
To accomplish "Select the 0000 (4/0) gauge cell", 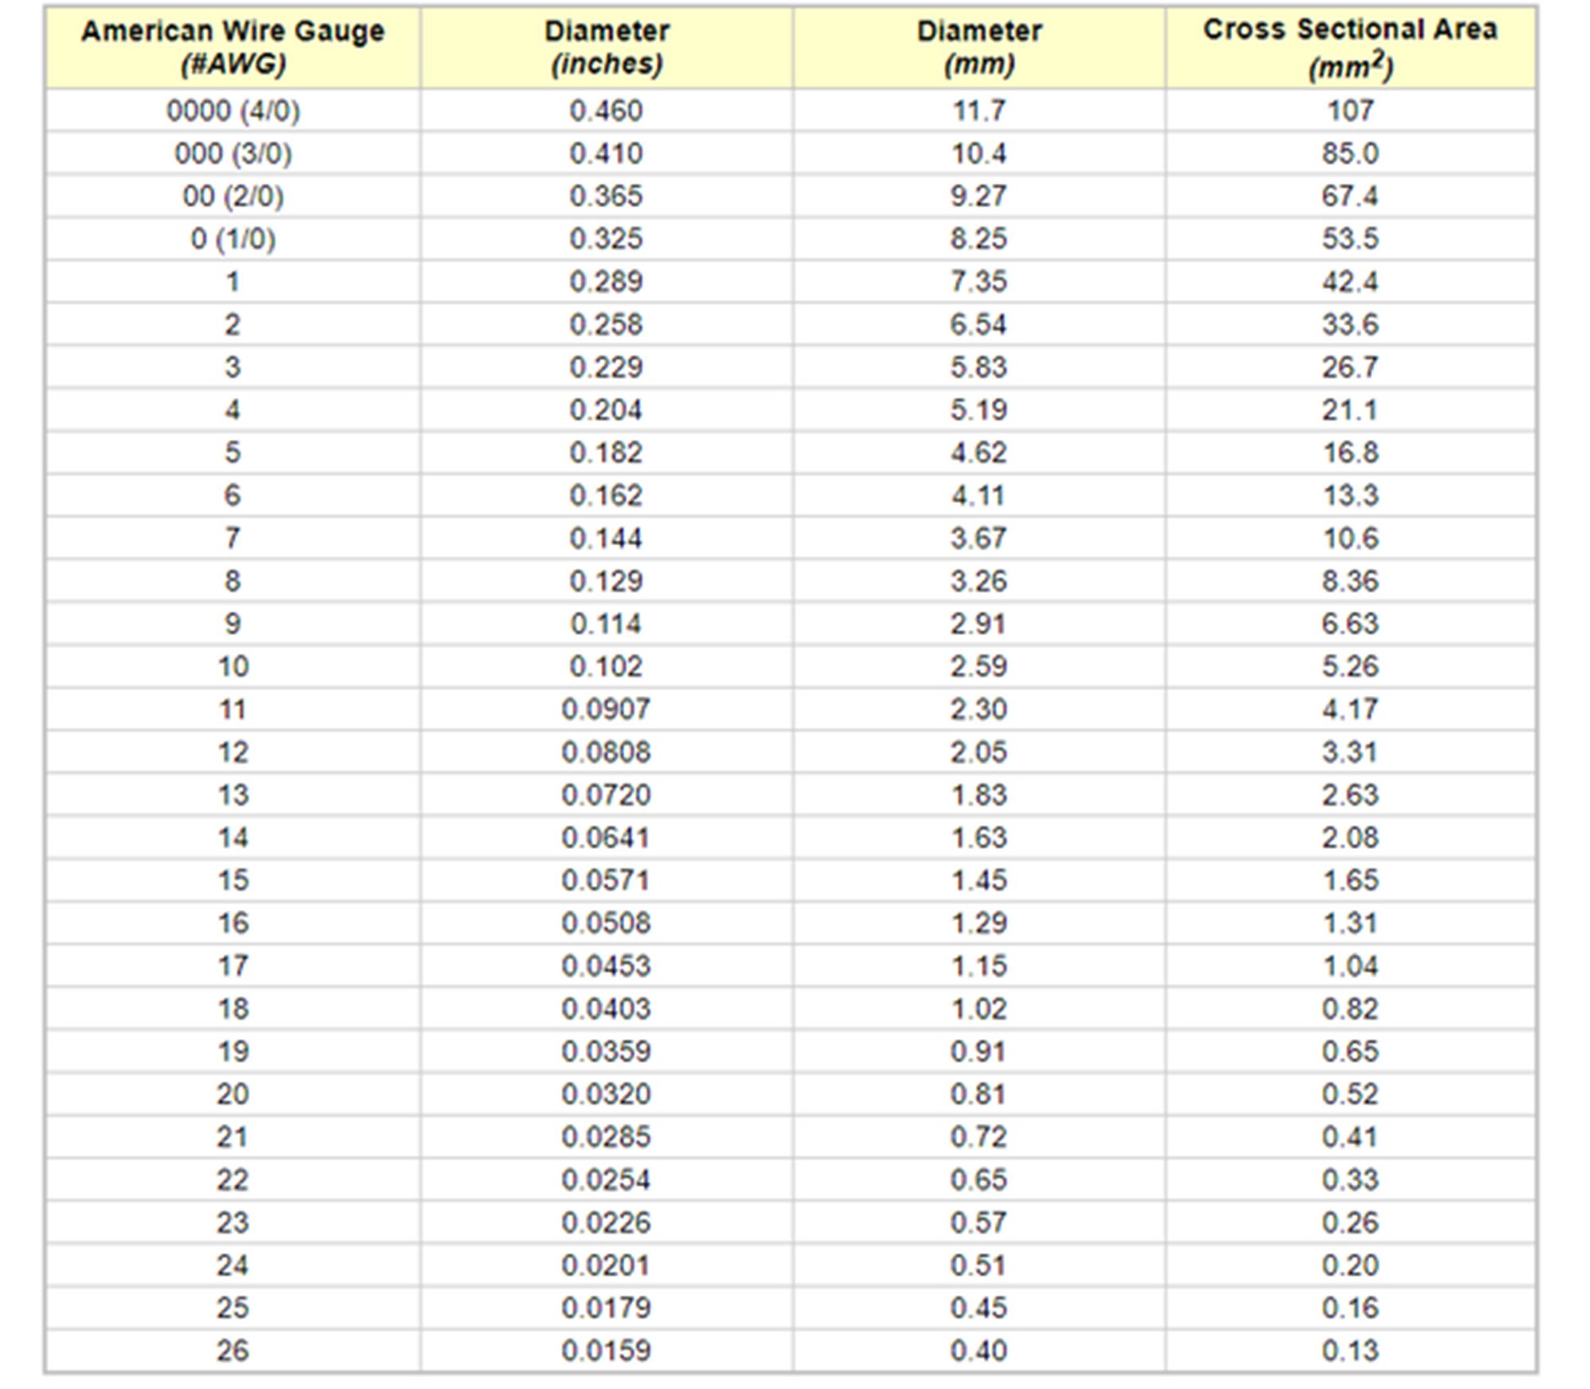I will click(x=233, y=110).
